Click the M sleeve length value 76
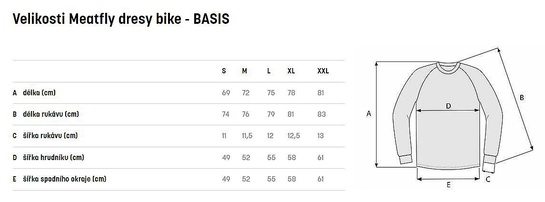This screenshot has height=202, width=545. pos(246,114)
